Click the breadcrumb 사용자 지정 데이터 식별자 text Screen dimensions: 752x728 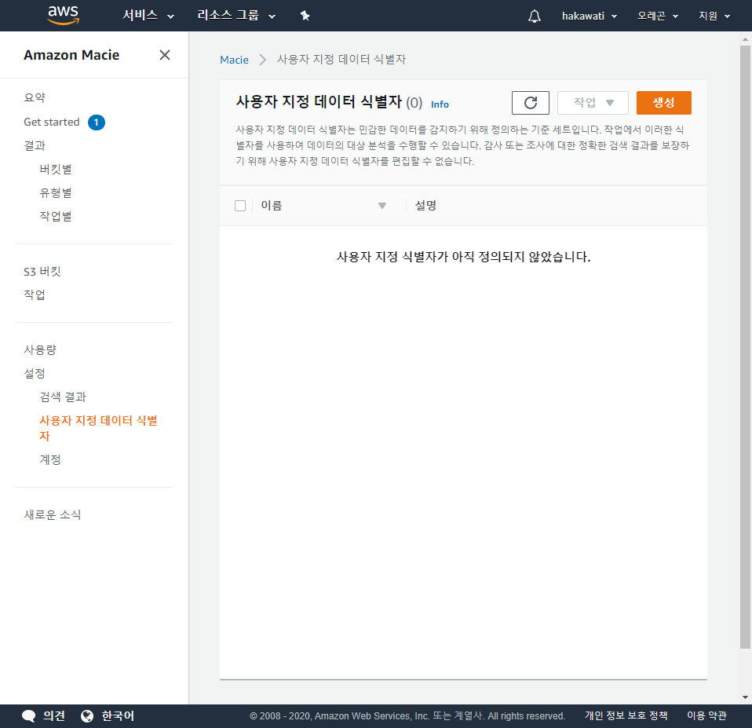[341, 60]
